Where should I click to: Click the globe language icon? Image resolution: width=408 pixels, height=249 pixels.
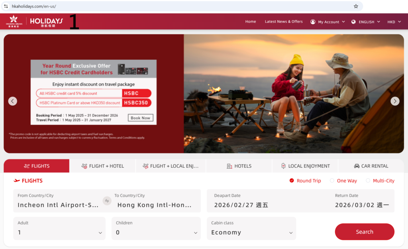coord(353,22)
